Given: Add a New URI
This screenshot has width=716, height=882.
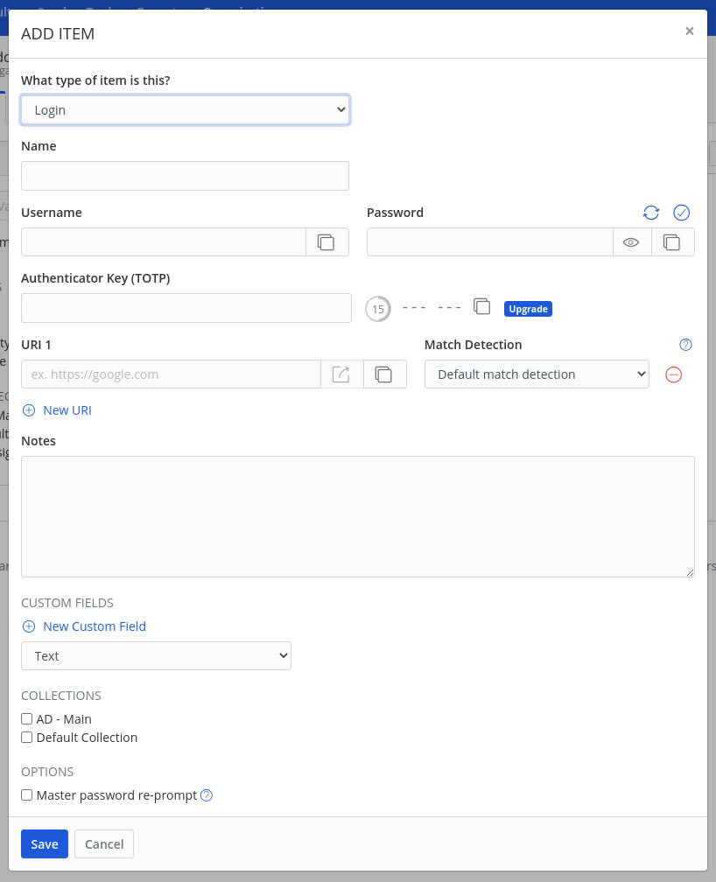Looking at the screenshot, I should [56, 409].
